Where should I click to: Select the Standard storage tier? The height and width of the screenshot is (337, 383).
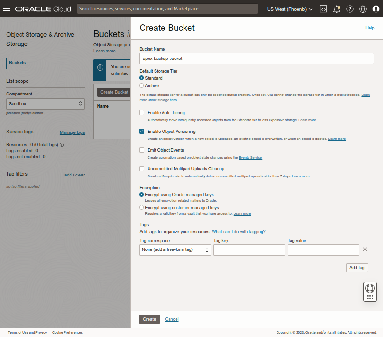click(x=142, y=78)
